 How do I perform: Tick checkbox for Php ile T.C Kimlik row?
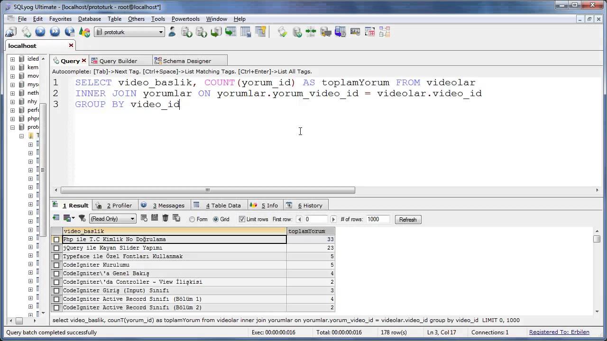[x=56, y=240]
